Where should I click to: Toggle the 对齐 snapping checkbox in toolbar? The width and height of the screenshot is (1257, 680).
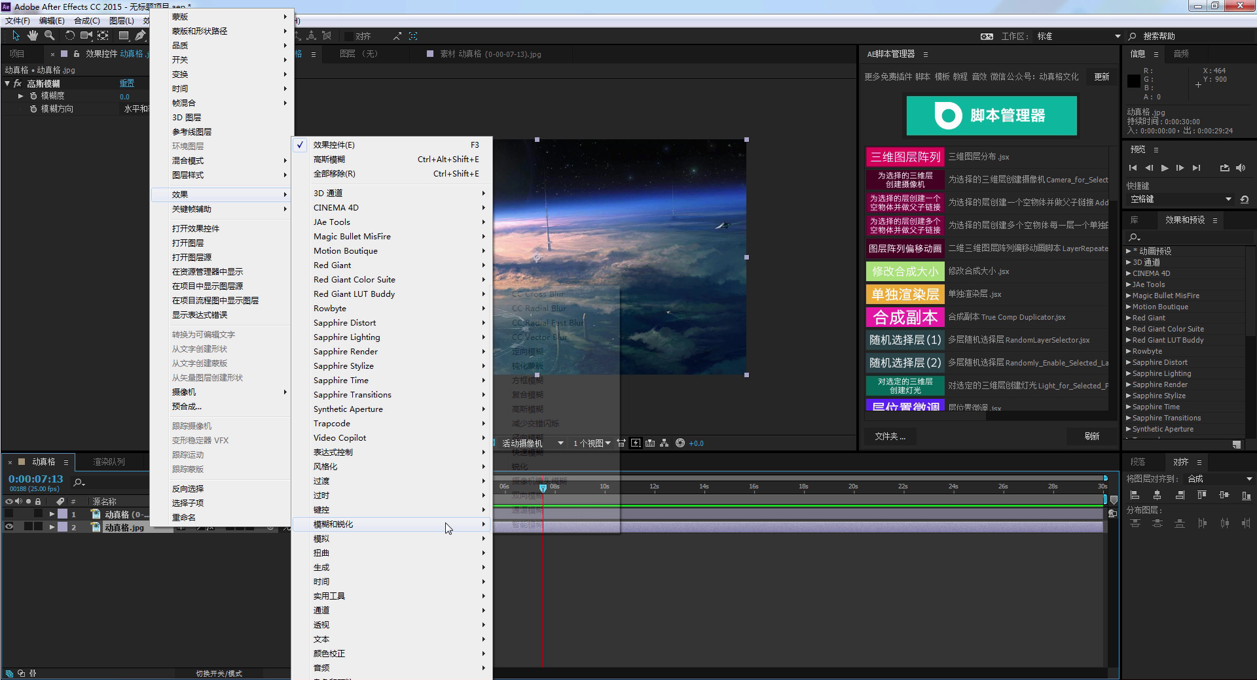349,36
